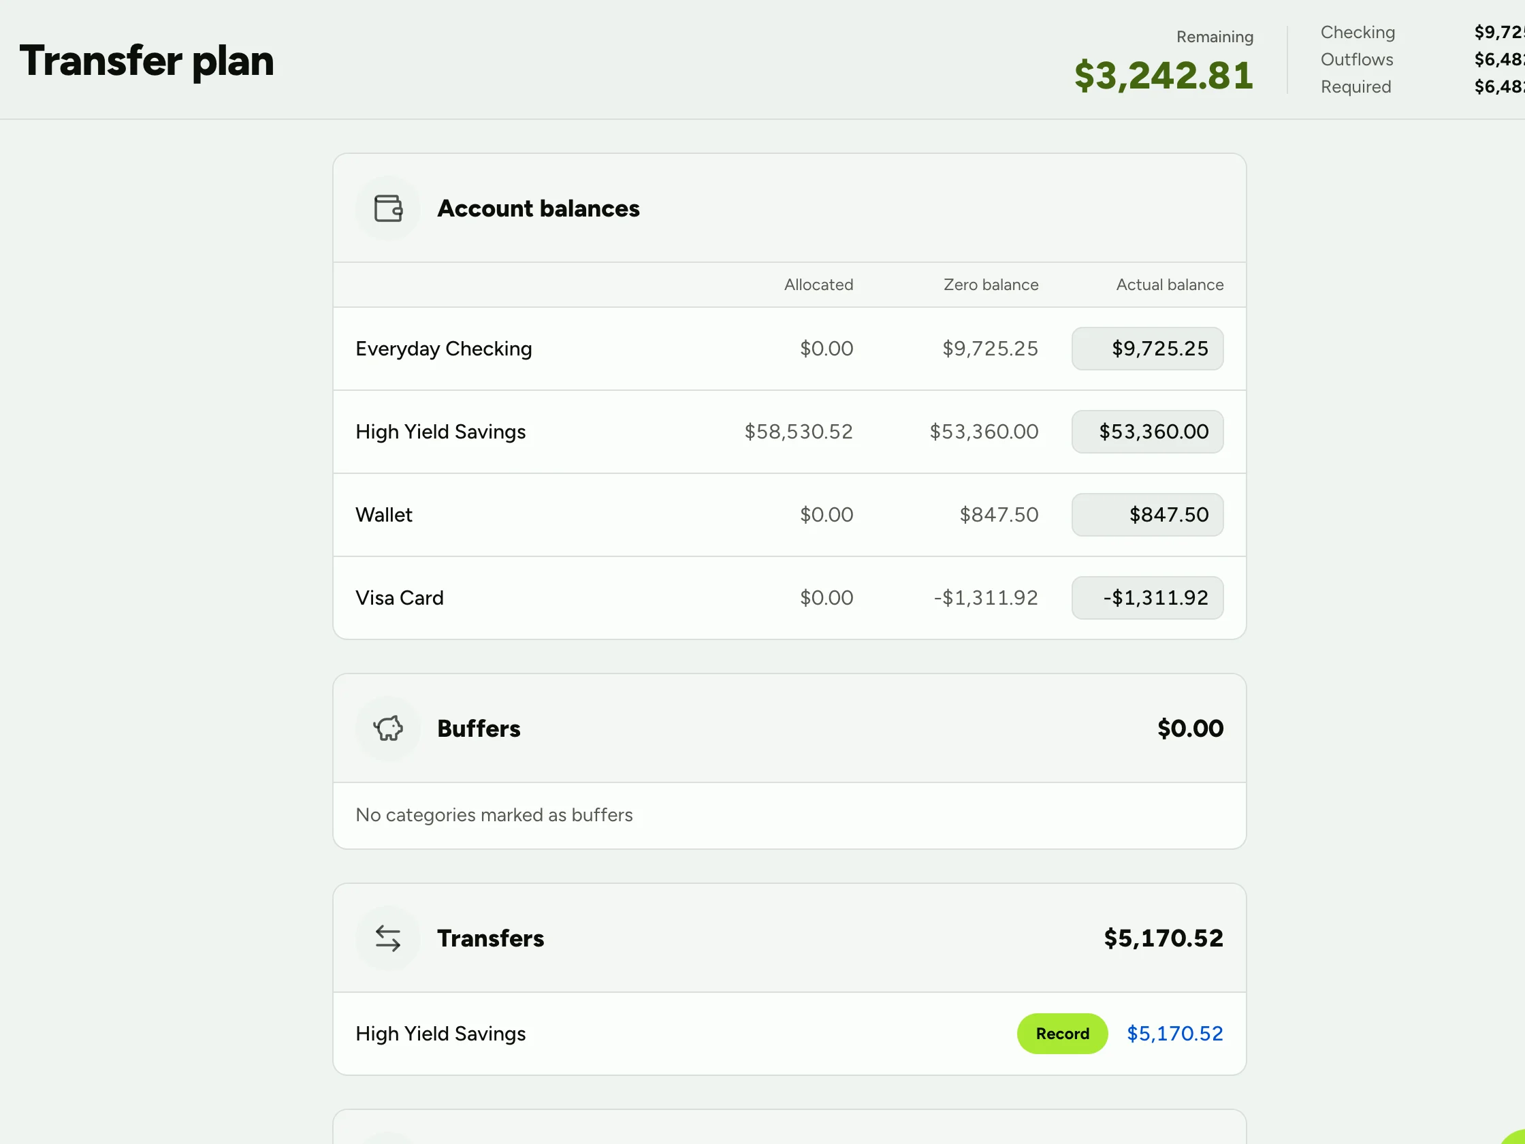The width and height of the screenshot is (1525, 1144).
Task: Select High Yield Savings in Account balances
Action: (x=440, y=432)
